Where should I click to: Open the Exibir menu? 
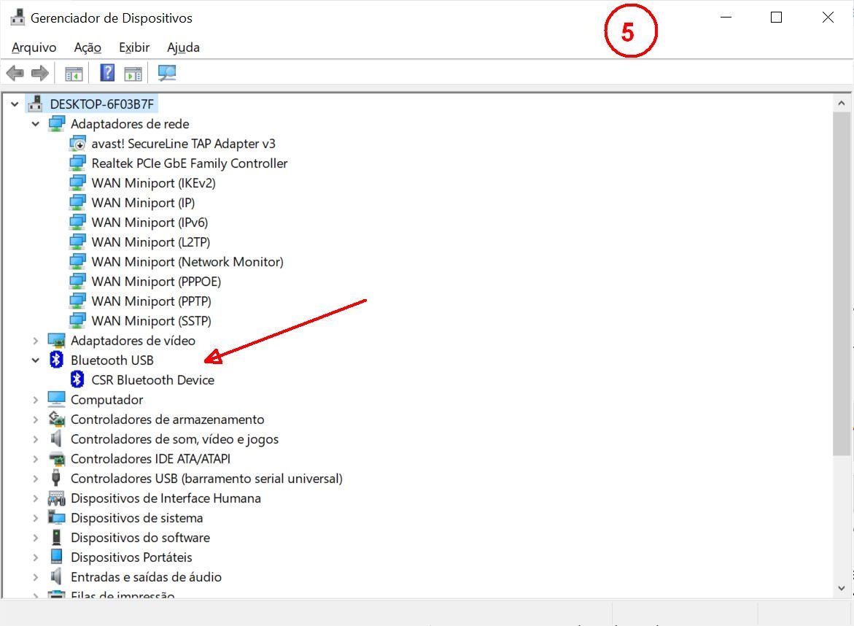(x=134, y=47)
